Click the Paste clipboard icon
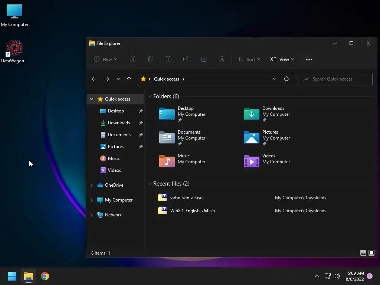Screen dimensions: 380x285 point(168,59)
